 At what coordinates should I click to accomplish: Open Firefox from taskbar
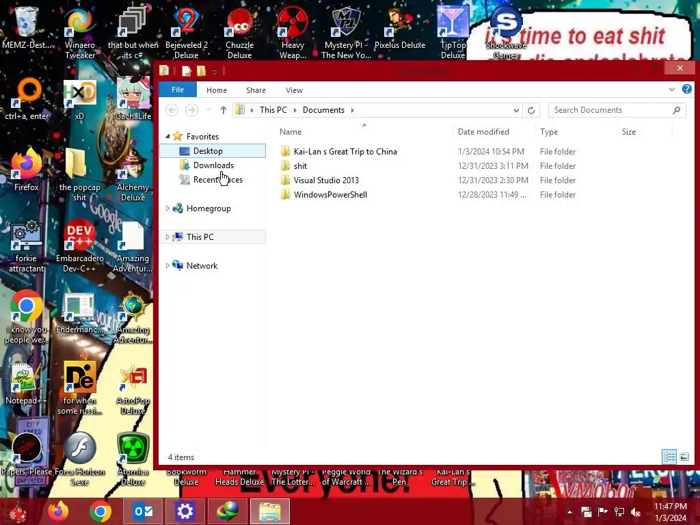tap(59, 511)
